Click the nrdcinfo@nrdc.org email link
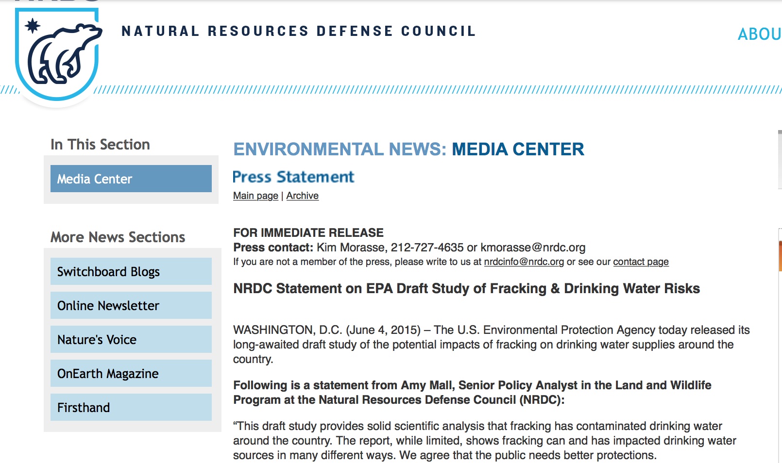This screenshot has width=782, height=463. [x=524, y=262]
